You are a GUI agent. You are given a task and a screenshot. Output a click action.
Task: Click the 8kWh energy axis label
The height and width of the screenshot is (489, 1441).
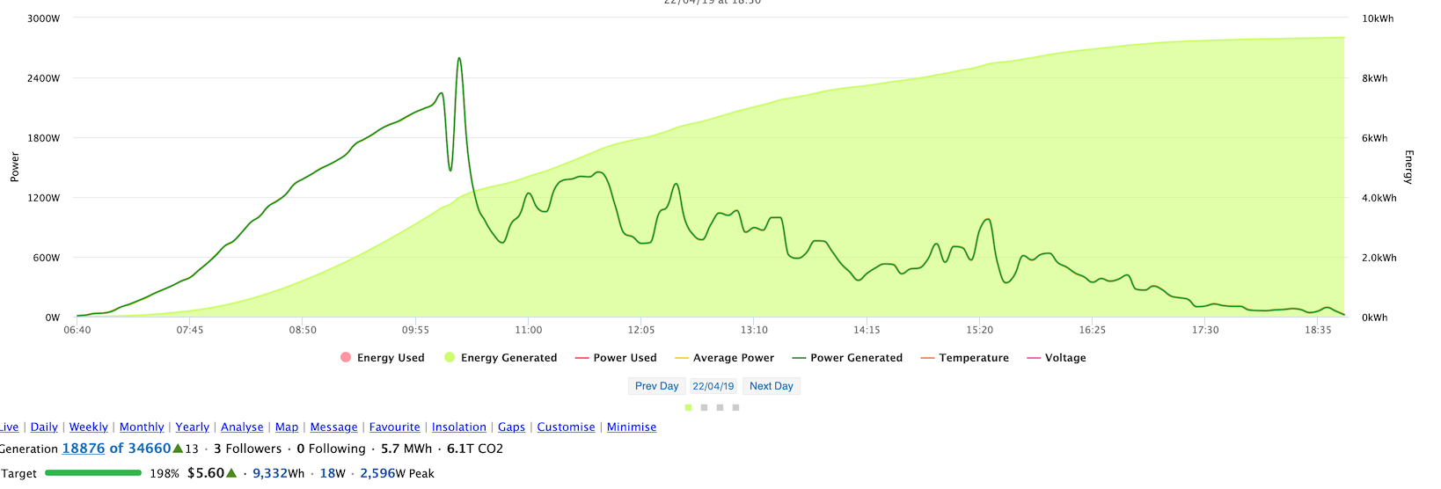click(1375, 78)
